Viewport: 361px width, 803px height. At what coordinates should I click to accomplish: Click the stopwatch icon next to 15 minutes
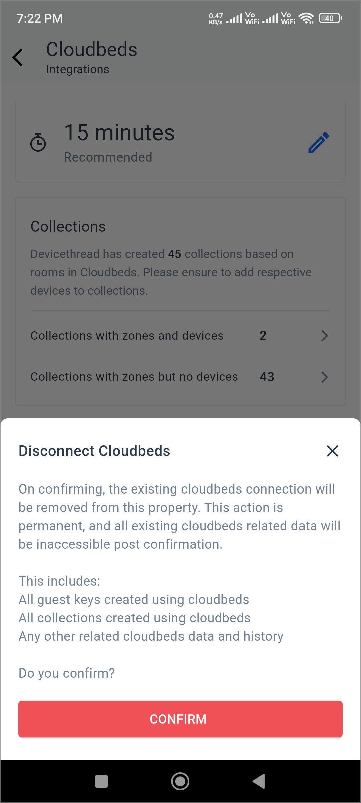click(x=38, y=143)
